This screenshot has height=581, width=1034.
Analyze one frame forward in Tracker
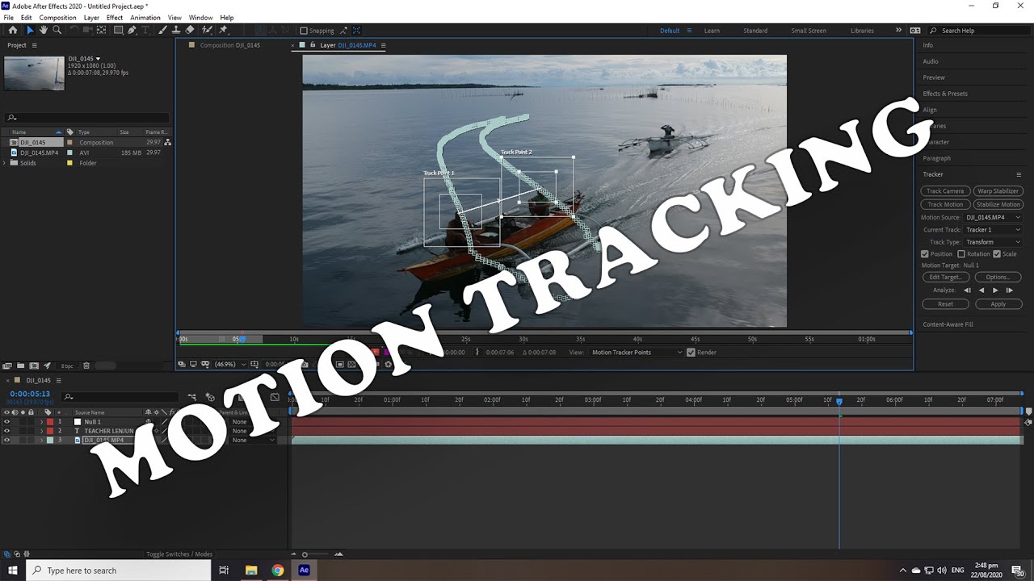pos(1009,290)
